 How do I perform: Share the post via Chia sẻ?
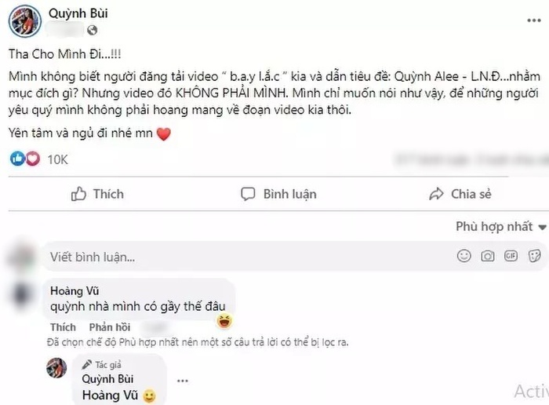(x=460, y=194)
